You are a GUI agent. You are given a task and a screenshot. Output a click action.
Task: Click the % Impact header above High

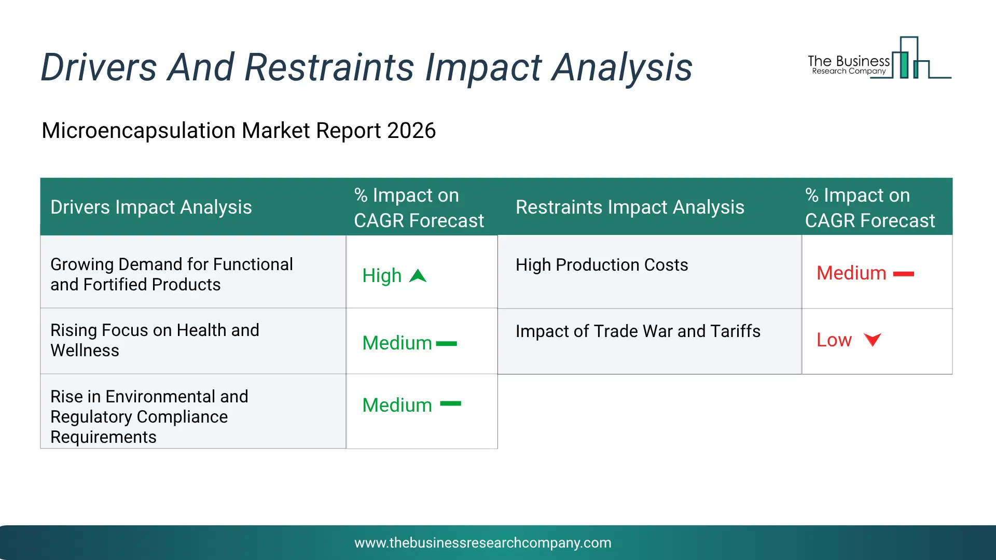(x=419, y=207)
